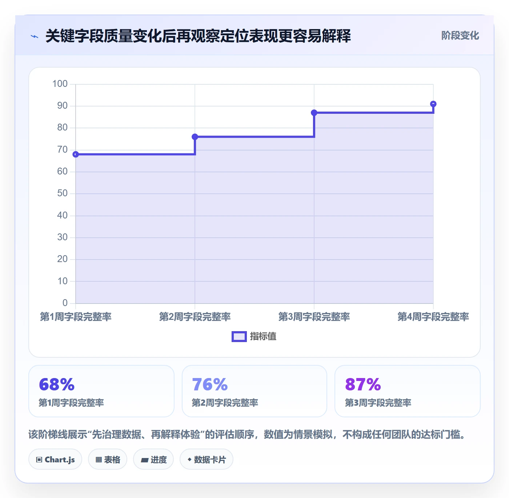Click the y-axis value 50
Screen dimensions: 509x498
pos(63,193)
